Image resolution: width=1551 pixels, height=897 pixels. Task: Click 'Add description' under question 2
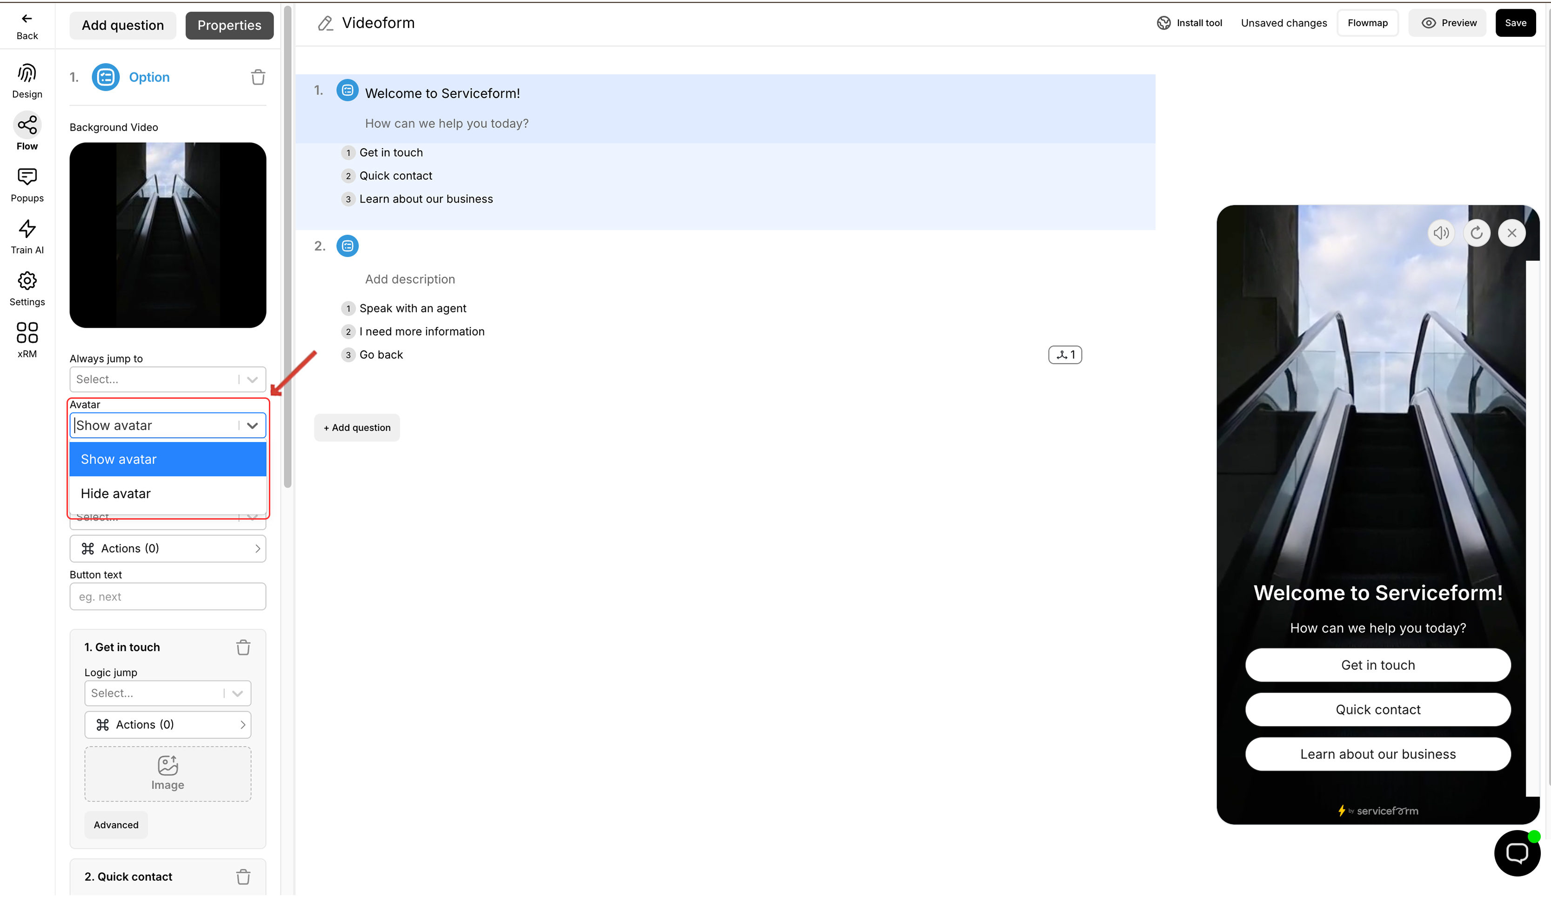[x=410, y=279]
